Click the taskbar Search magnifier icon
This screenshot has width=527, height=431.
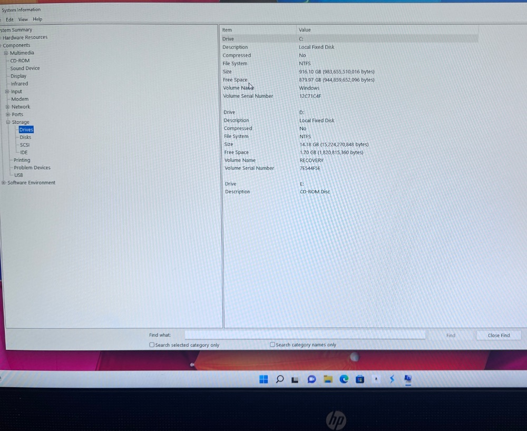(280, 379)
